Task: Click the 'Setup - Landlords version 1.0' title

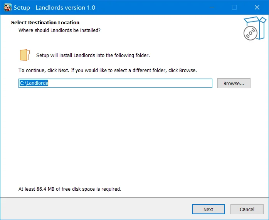Action: (x=54, y=8)
